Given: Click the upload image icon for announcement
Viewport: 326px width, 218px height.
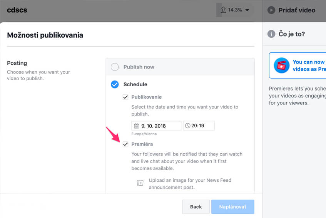Looking at the screenshot, I should (140, 183).
